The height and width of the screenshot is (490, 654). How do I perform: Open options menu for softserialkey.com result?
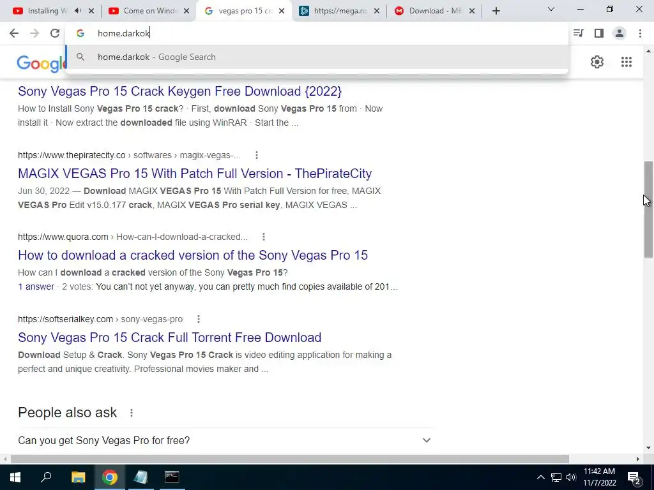pos(199,319)
